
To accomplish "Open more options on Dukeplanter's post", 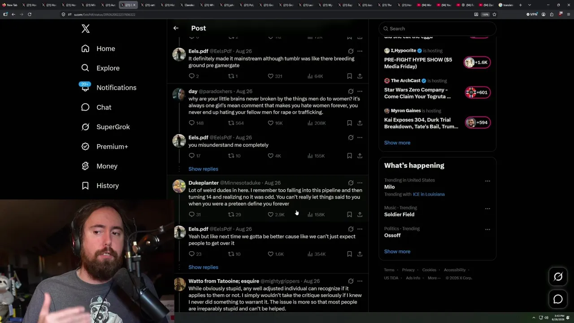I will coord(360,183).
